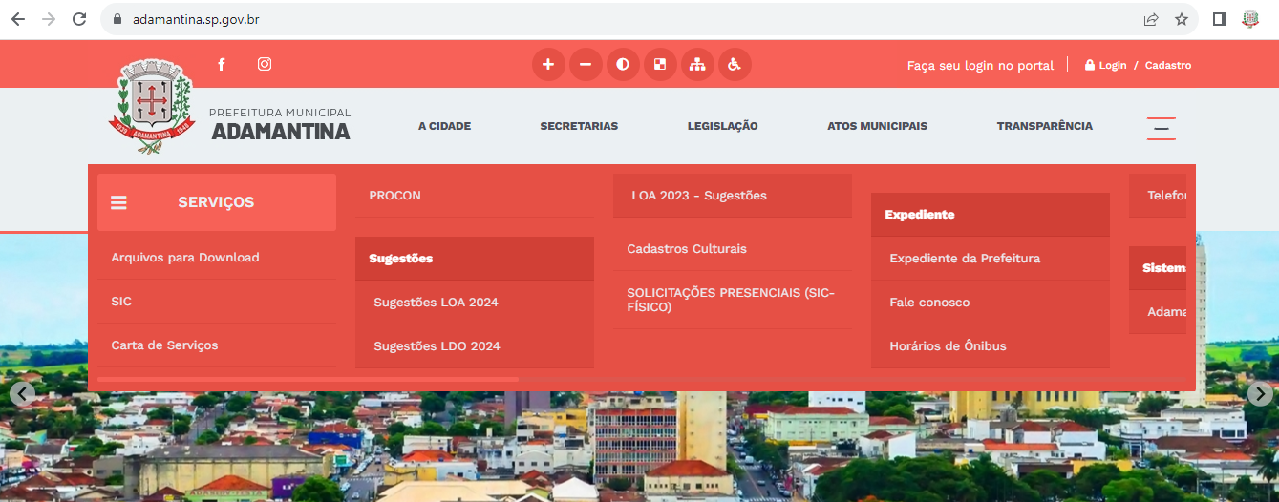The width and height of the screenshot is (1279, 502).
Task: Go to next banner slide arrow
Action: pos(1260,393)
